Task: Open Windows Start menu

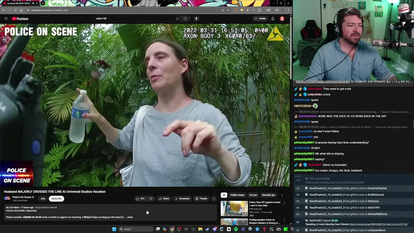Action: [x=114, y=229]
